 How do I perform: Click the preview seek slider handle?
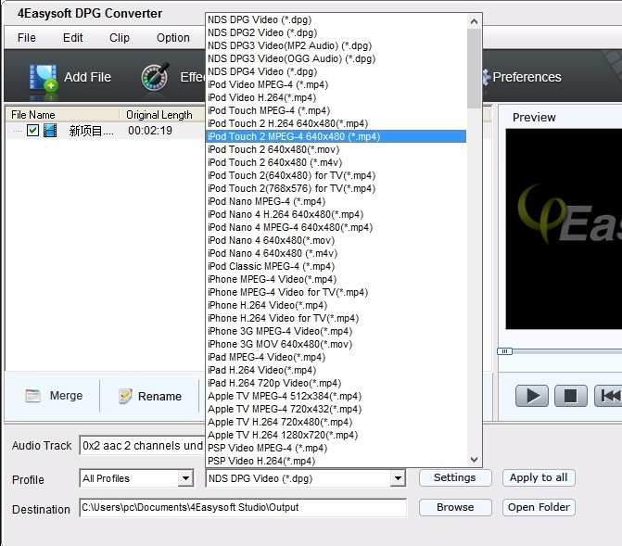504,351
